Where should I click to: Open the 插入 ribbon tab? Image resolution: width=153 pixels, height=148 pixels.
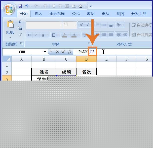[x=38, y=14]
